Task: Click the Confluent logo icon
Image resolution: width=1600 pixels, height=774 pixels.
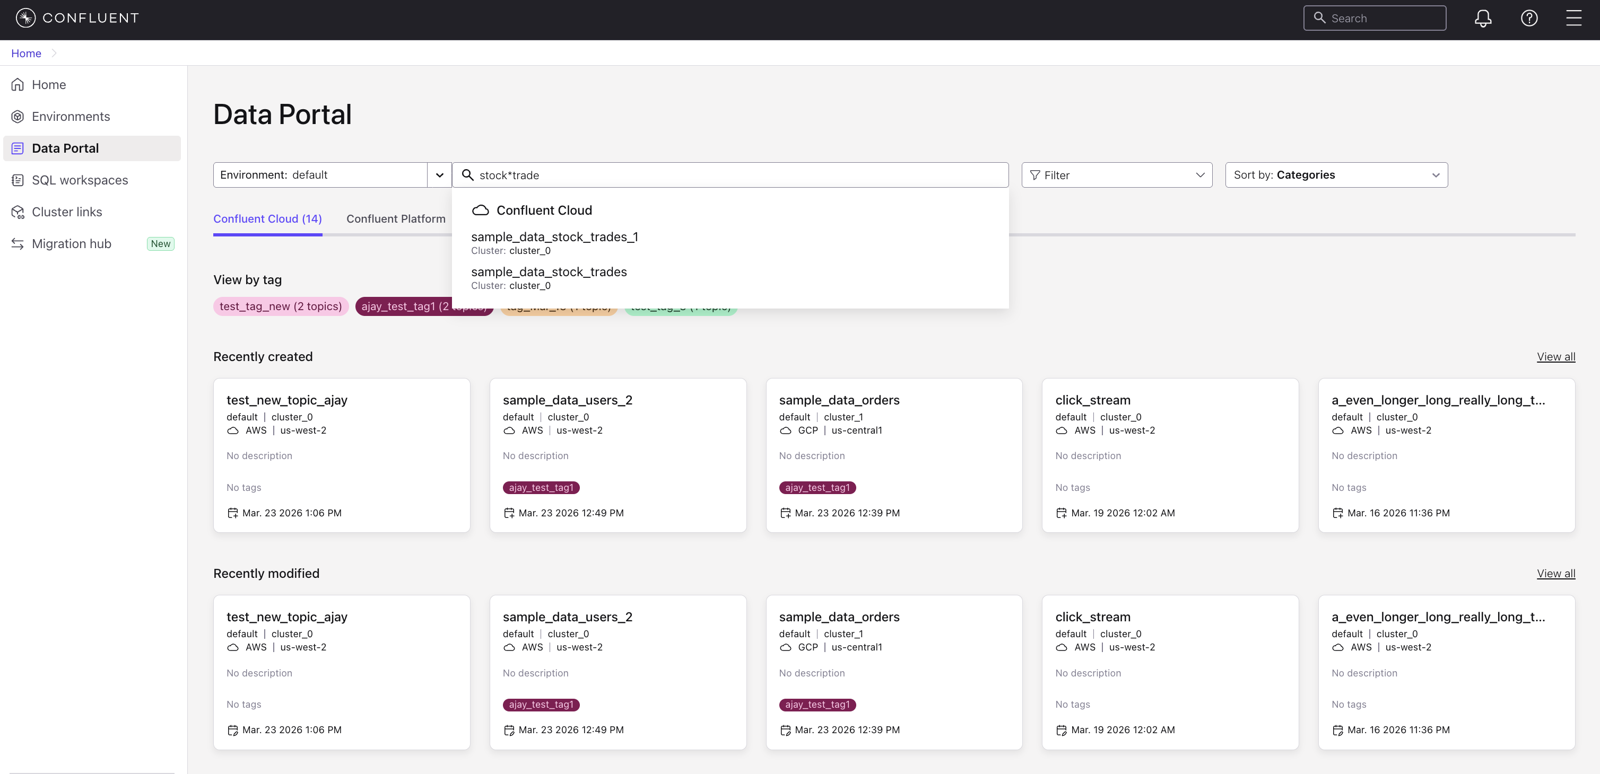Action: [x=25, y=18]
